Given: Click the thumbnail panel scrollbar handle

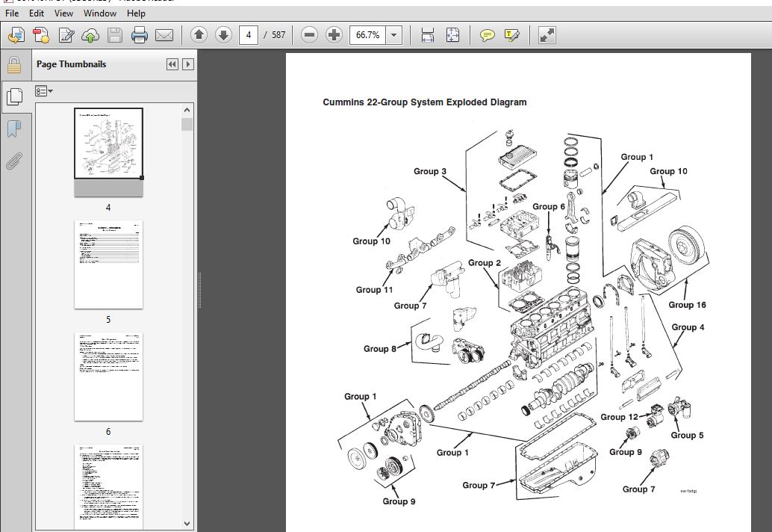Looking at the screenshot, I should 187,124.
